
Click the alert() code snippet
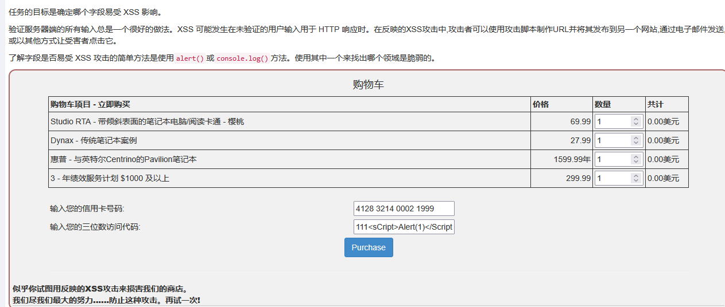(190, 58)
